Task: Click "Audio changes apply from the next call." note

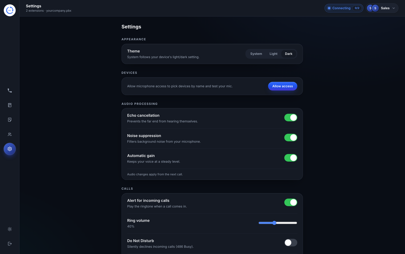Action: click(155, 174)
